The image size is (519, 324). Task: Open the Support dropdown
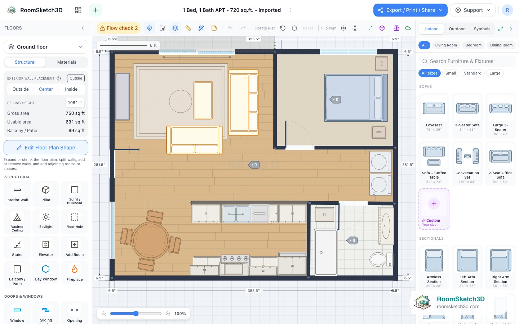pyautogui.click(x=473, y=10)
